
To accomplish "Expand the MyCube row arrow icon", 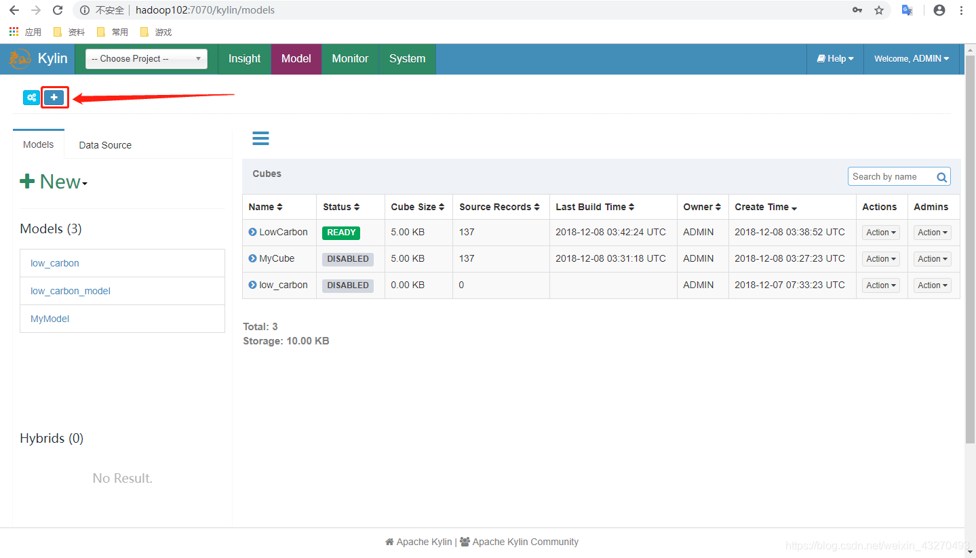I will (252, 259).
